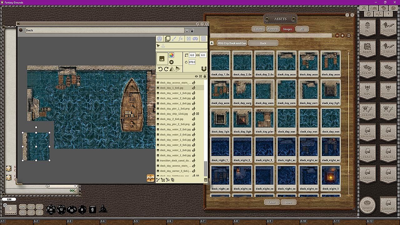Open the layer color wheel picker
This screenshot has width=400, height=225.
pyautogui.click(x=171, y=55)
